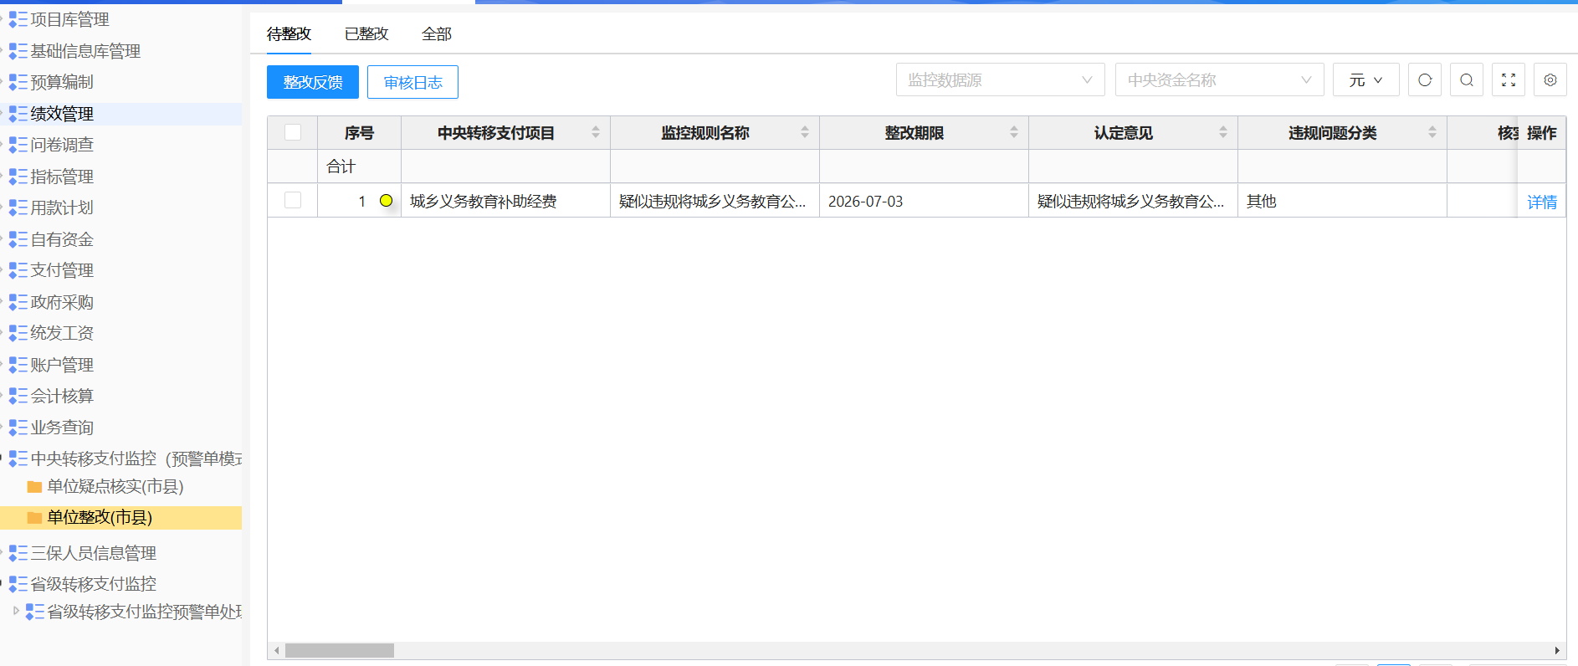Click the 会计核算 menu icon
Image resolution: width=1578 pixels, height=666 pixels.
(x=18, y=396)
